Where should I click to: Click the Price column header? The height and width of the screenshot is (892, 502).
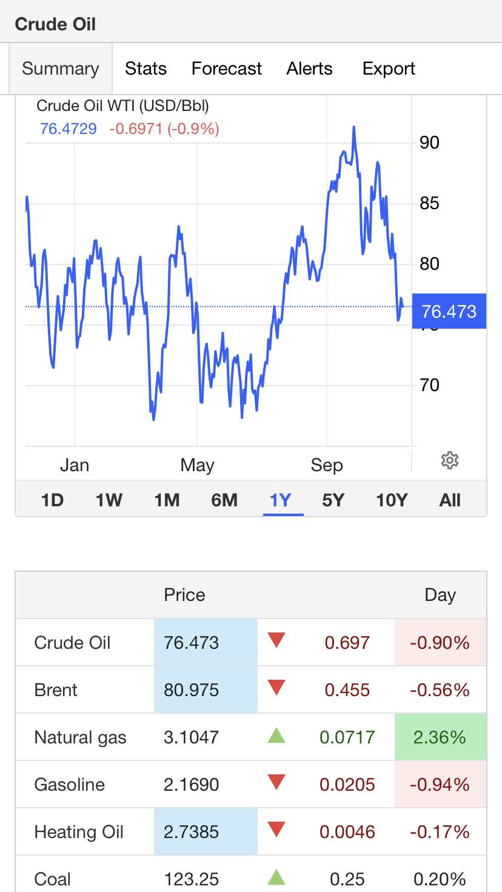click(x=184, y=595)
